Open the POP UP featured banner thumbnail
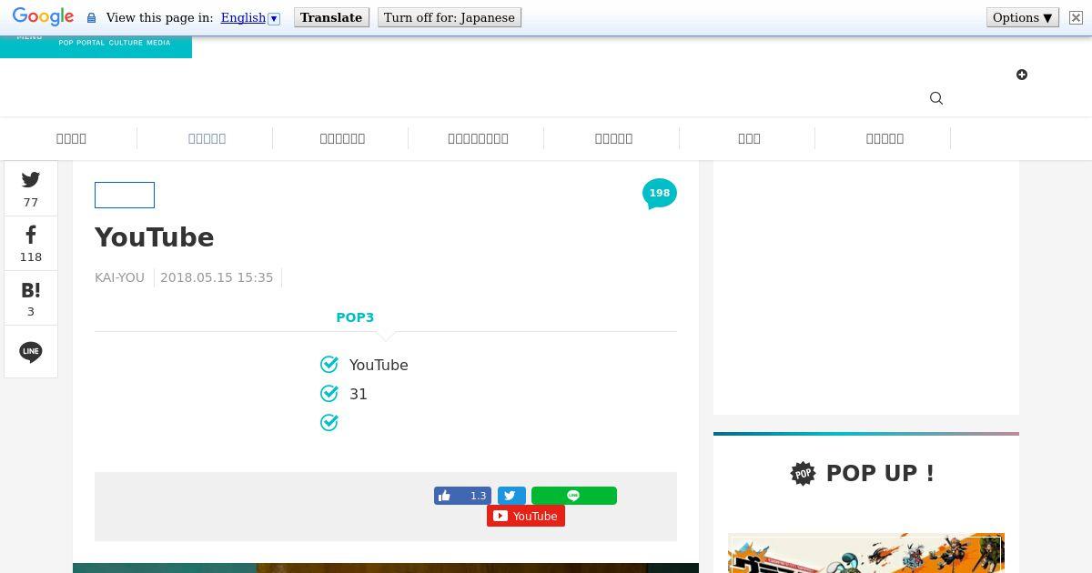This screenshot has width=1092, height=573. click(x=866, y=553)
